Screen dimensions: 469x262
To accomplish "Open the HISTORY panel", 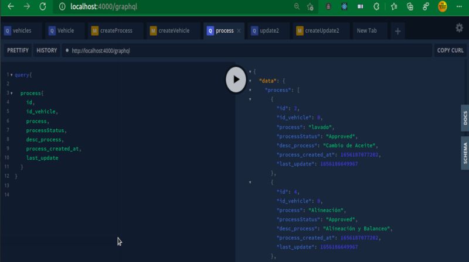I will 47,50.
